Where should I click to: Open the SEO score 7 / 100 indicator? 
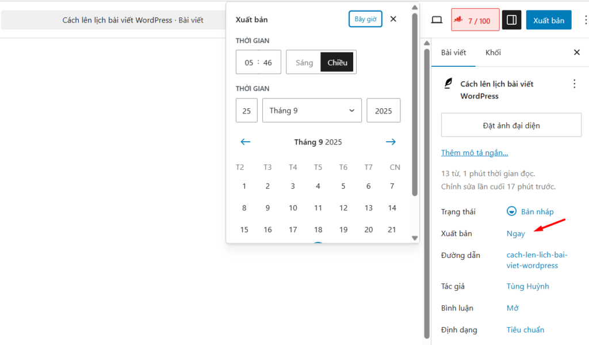tap(475, 20)
